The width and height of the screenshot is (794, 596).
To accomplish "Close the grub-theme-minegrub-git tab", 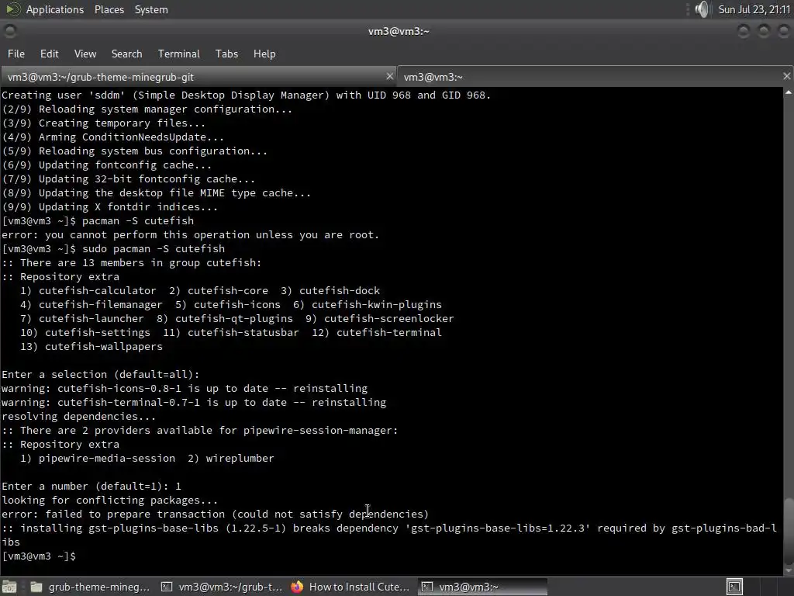I will [389, 76].
